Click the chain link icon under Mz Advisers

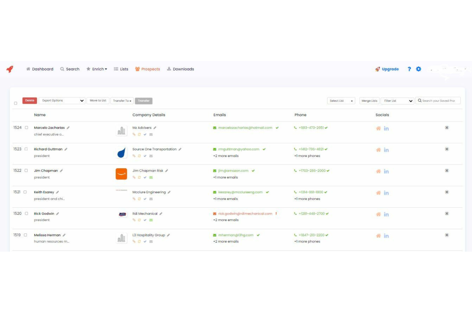click(x=134, y=134)
